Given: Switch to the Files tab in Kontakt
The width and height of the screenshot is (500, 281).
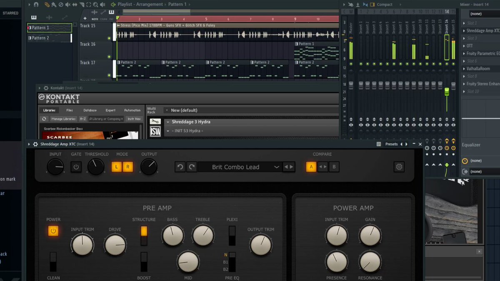Looking at the screenshot, I should [70, 110].
